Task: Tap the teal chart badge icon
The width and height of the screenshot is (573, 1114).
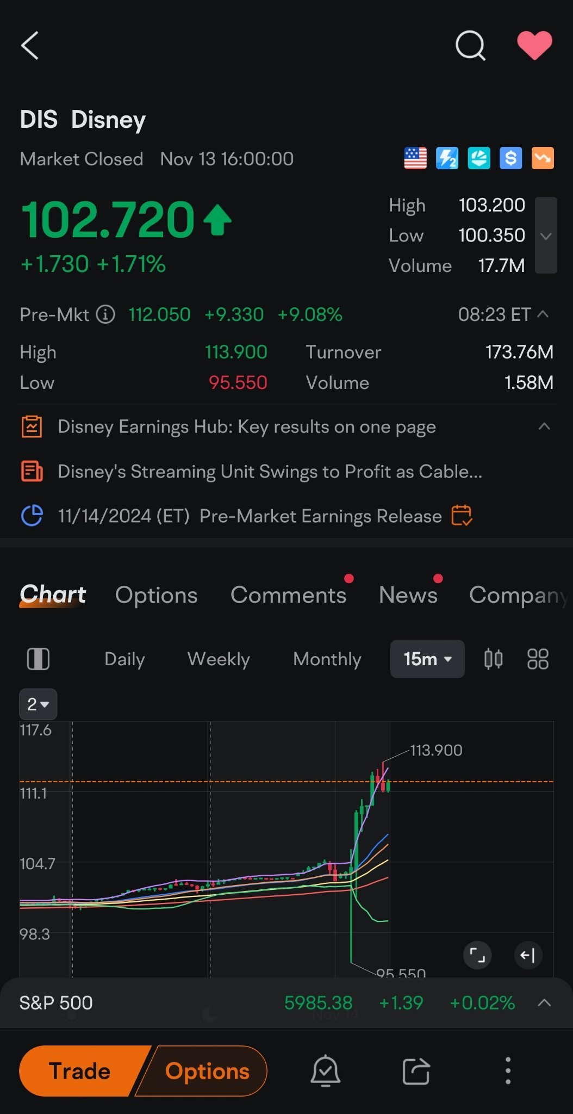Action: pos(479,158)
